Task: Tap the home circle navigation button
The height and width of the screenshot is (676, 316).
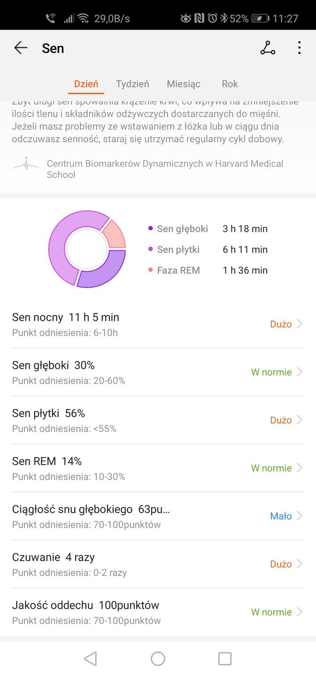Action: click(x=158, y=658)
